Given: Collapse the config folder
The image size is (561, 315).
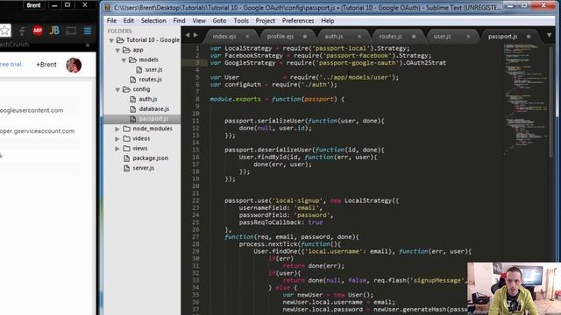Looking at the screenshot, I should point(117,89).
